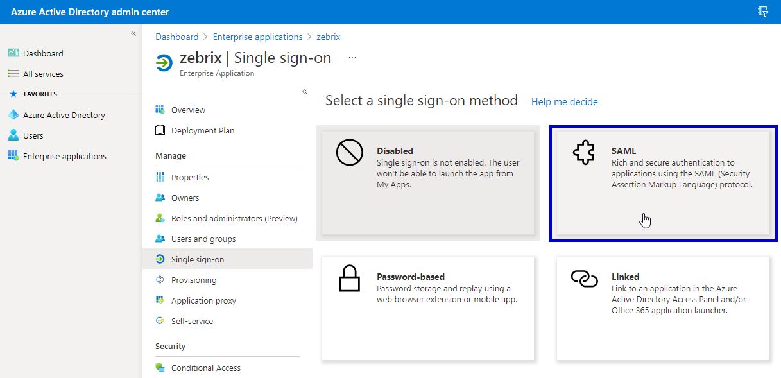This screenshot has height=378, width=781.
Task: Open the ellipsis more options menu
Action: point(352,58)
